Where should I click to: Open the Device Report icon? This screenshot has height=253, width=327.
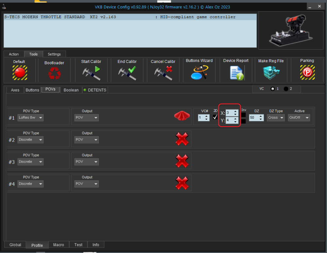(x=236, y=73)
